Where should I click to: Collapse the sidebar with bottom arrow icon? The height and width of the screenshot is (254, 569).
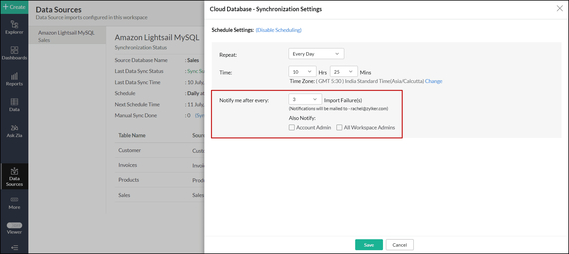[14, 248]
